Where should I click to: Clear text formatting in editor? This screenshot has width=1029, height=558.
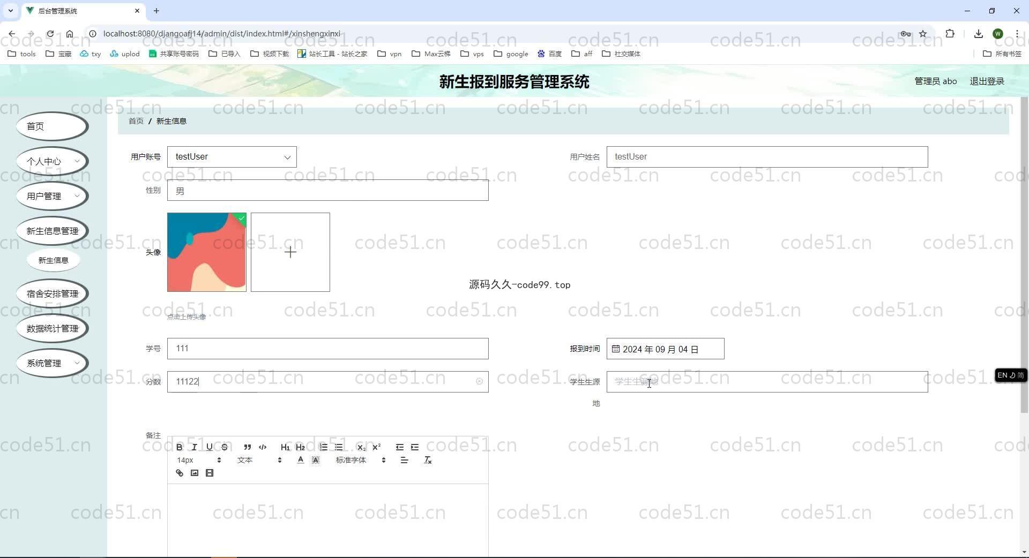tap(428, 460)
